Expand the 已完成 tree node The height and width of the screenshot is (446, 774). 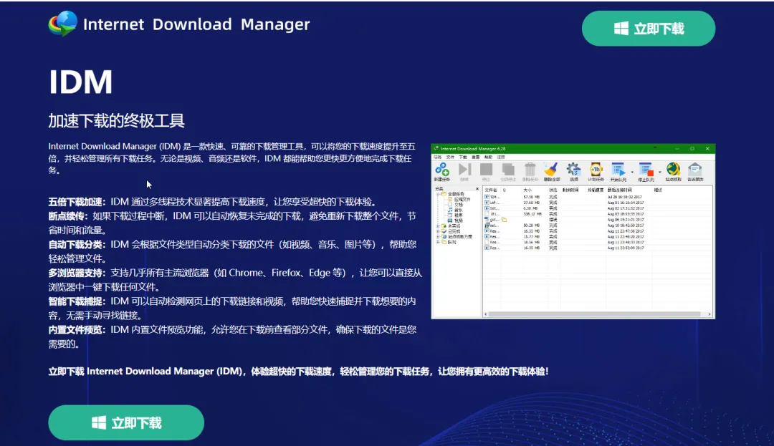tap(438, 232)
